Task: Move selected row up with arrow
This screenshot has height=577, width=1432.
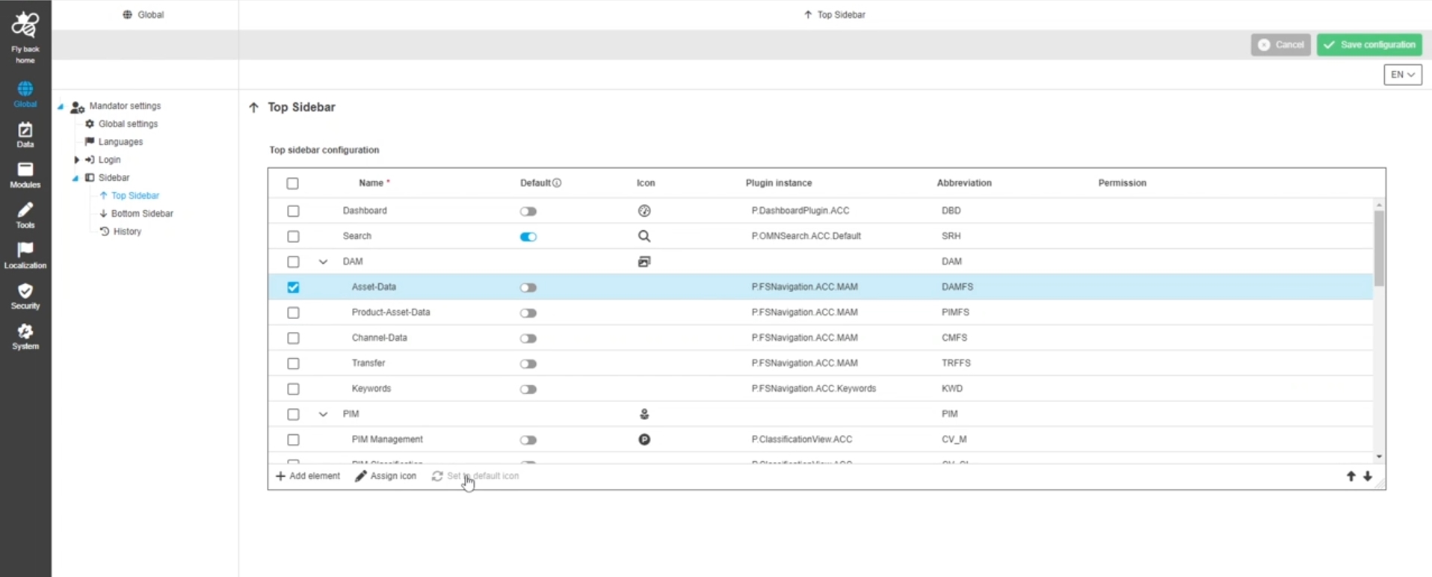Action: (x=1351, y=476)
